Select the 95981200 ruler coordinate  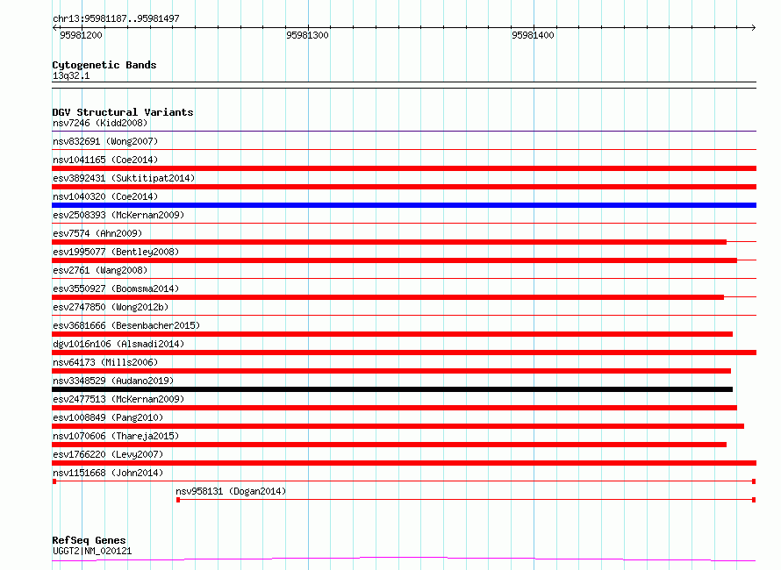click(x=81, y=35)
